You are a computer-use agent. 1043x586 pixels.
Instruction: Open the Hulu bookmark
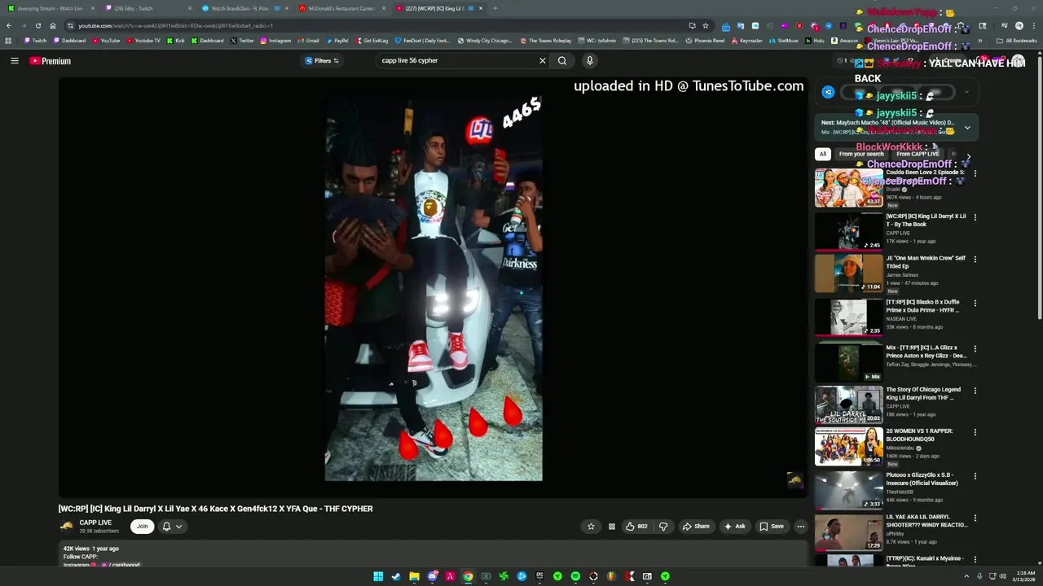pyautogui.click(x=815, y=41)
